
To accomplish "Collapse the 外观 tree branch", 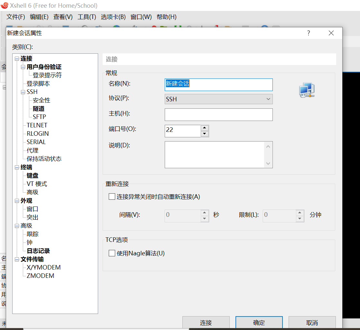I will [x=17, y=200].
